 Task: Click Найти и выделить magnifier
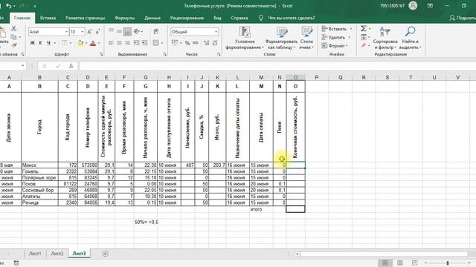pos(410,38)
